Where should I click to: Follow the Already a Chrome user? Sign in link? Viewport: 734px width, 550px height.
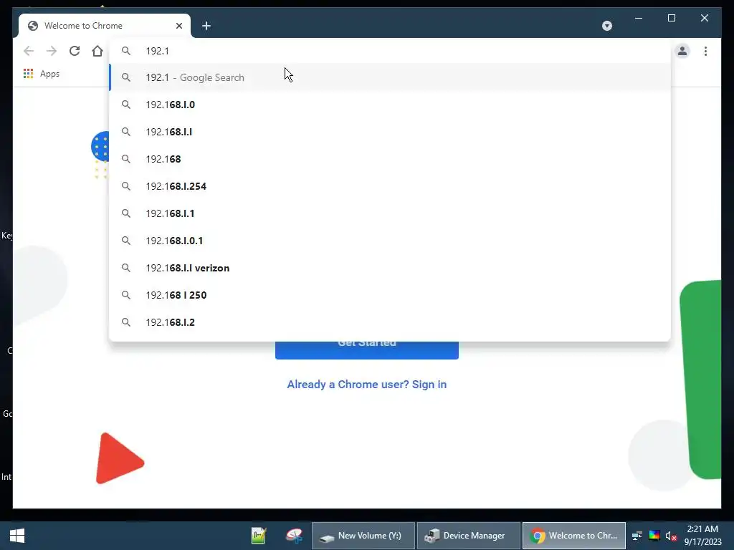point(366,385)
